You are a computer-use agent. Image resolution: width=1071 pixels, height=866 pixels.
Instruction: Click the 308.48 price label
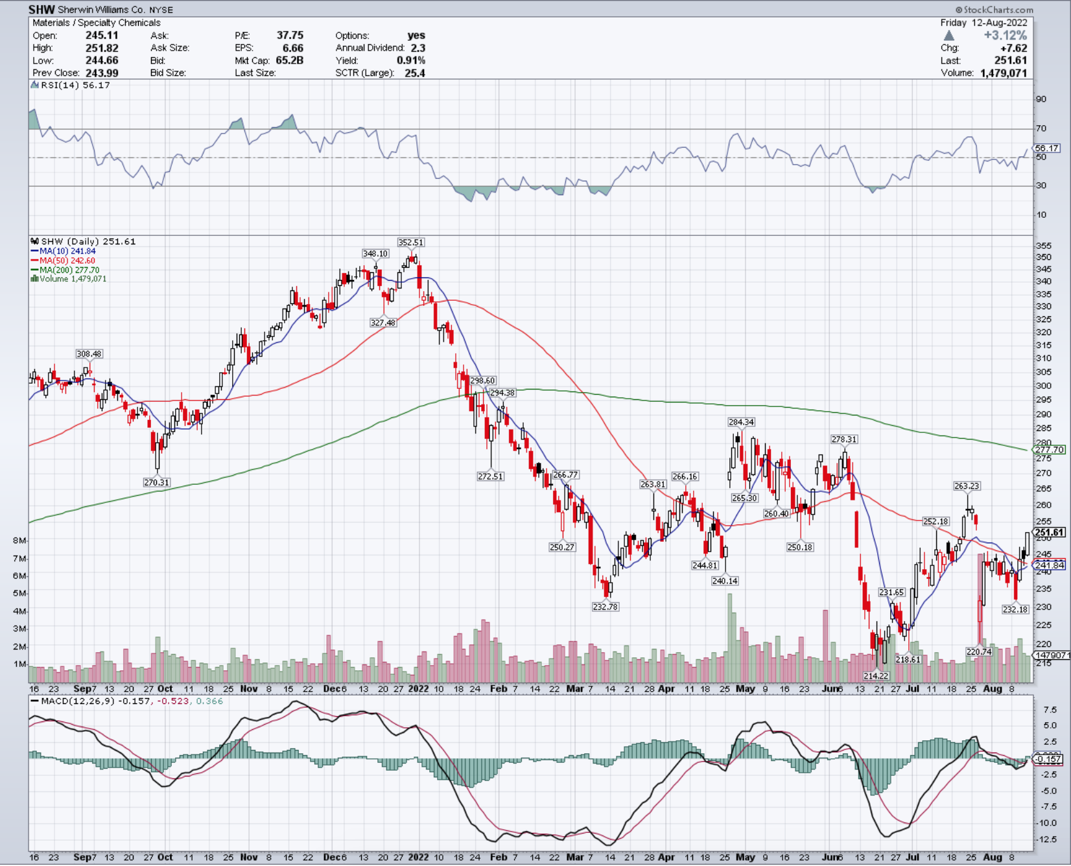[x=89, y=354]
